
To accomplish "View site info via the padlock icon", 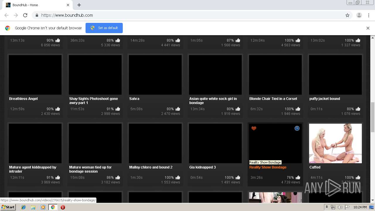I will pyautogui.click(x=37, y=15).
